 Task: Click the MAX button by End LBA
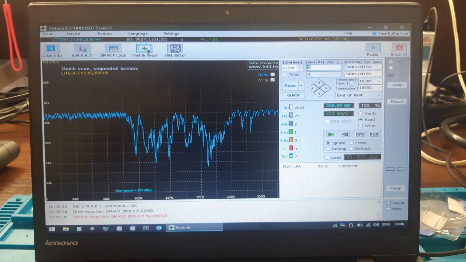[378, 62]
